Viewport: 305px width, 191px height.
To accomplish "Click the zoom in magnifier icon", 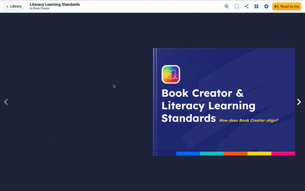I will pyautogui.click(x=227, y=6).
